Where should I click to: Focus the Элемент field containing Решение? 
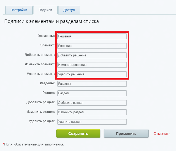(x=92, y=46)
